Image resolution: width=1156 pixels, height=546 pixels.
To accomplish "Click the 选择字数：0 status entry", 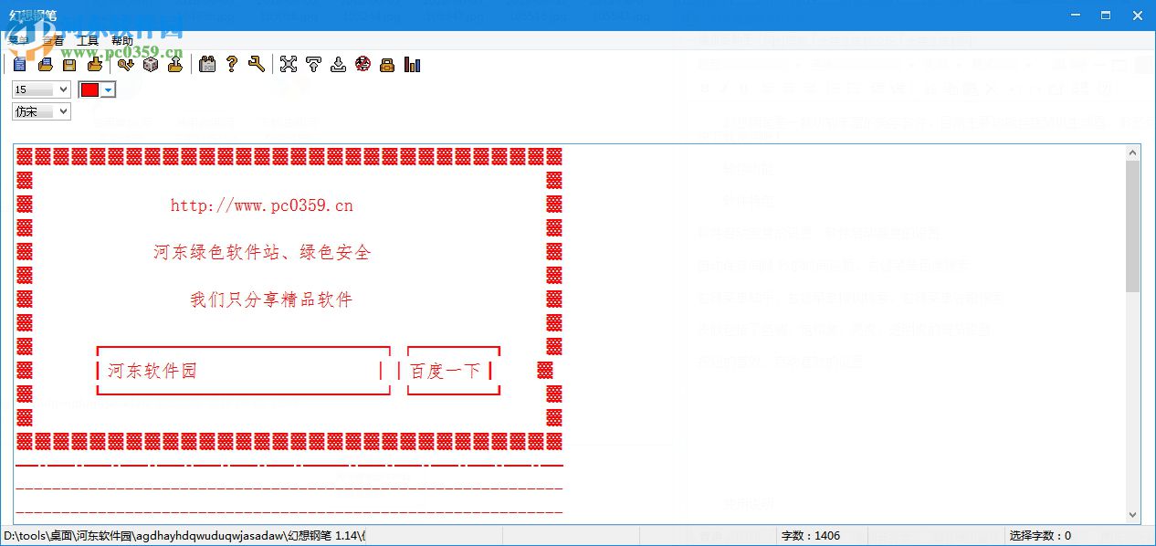I will pyautogui.click(x=1040, y=536).
